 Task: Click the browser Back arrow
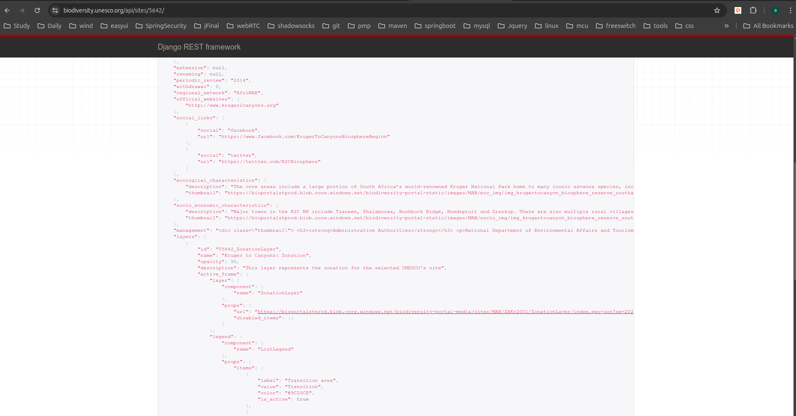7,10
